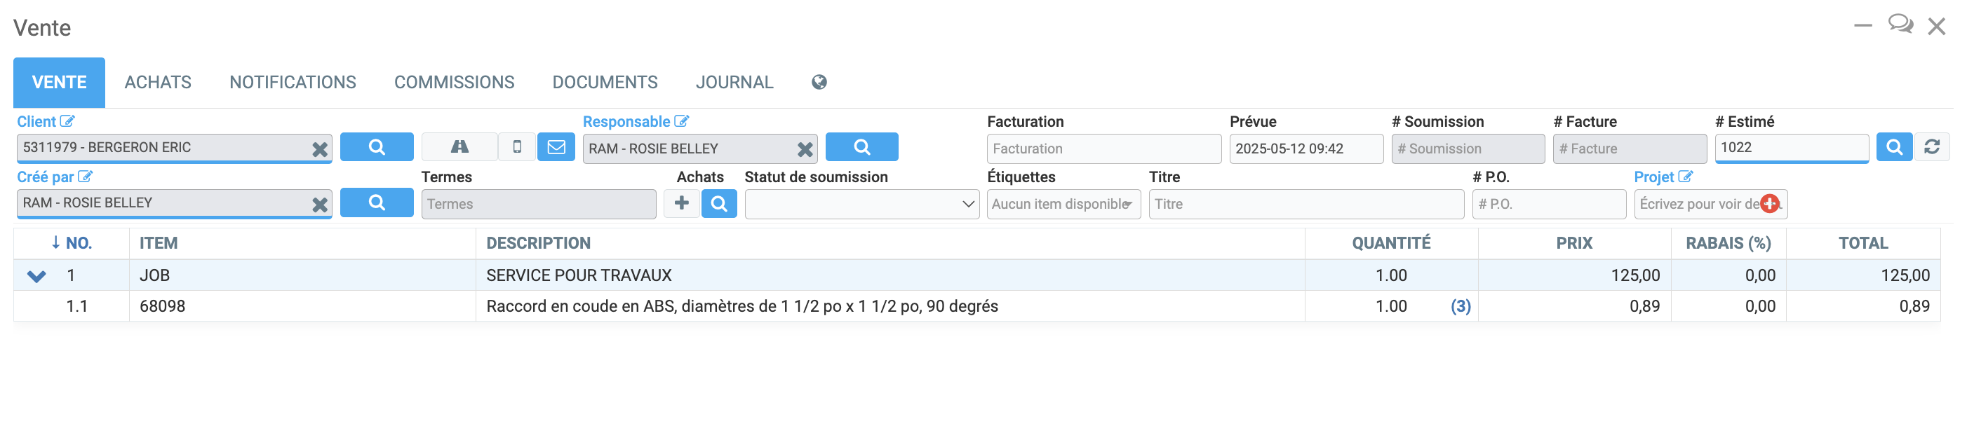Open the chat bubbles icon

click(1900, 25)
